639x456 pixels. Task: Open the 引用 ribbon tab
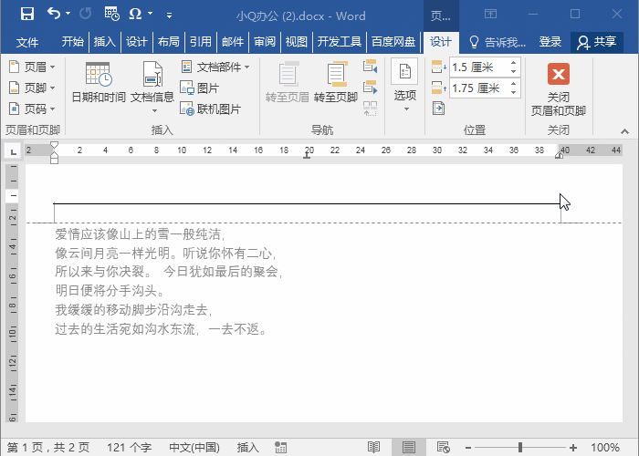pyautogui.click(x=200, y=42)
